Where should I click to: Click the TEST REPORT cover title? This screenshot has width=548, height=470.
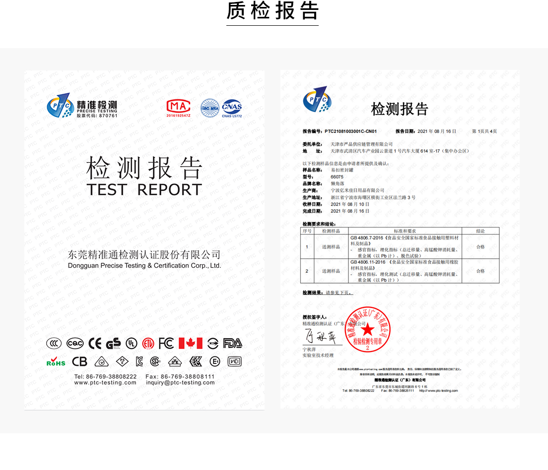pyautogui.click(x=144, y=189)
